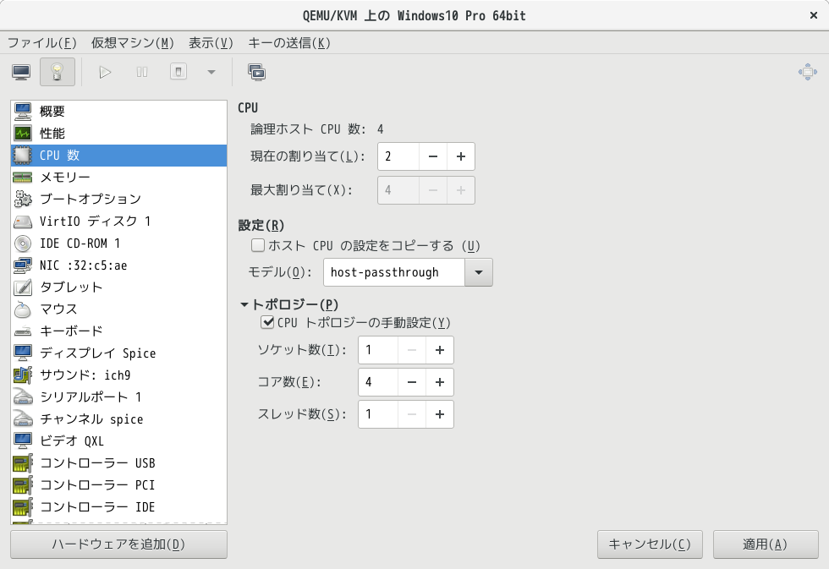Select VirtIO ディスク 1
This screenshot has height=569, width=829.
tap(119, 222)
